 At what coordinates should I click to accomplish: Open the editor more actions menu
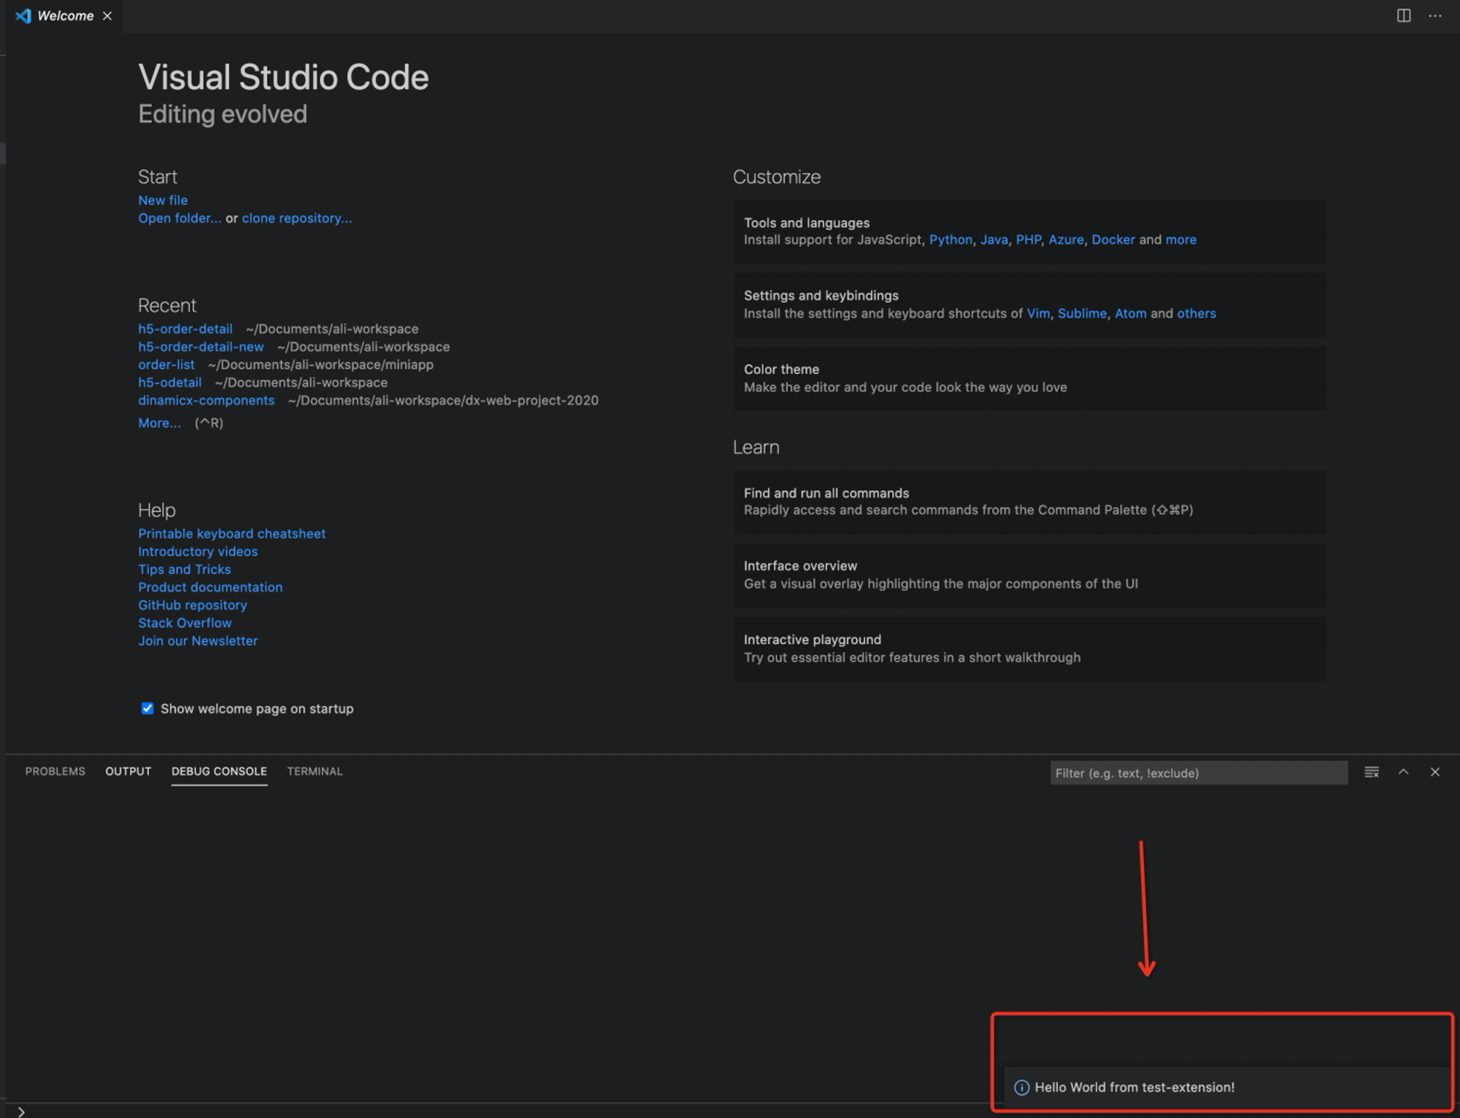(x=1434, y=15)
